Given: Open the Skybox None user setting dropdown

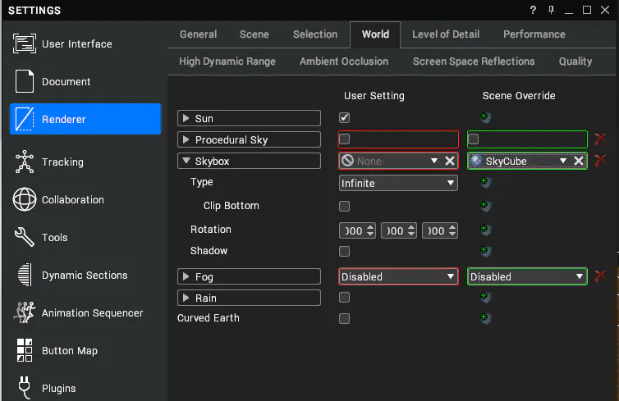Looking at the screenshot, I should coord(433,161).
